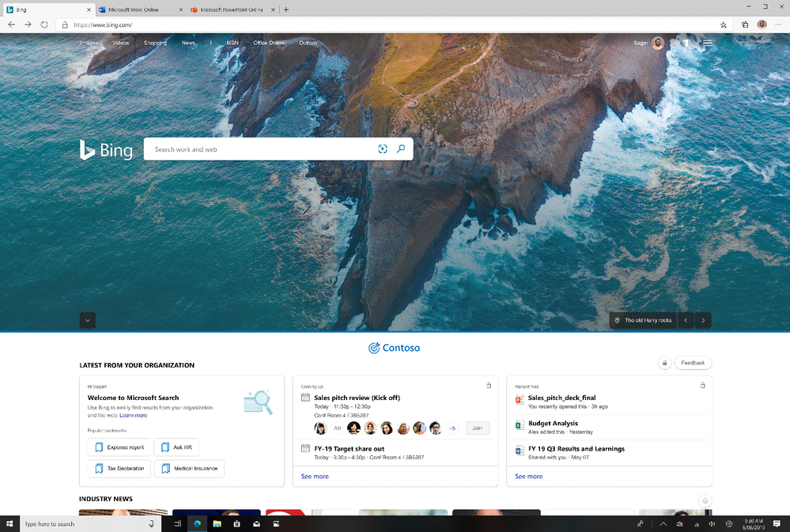Expand +5 more attendees bubble
The image size is (790, 532).
click(x=452, y=428)
